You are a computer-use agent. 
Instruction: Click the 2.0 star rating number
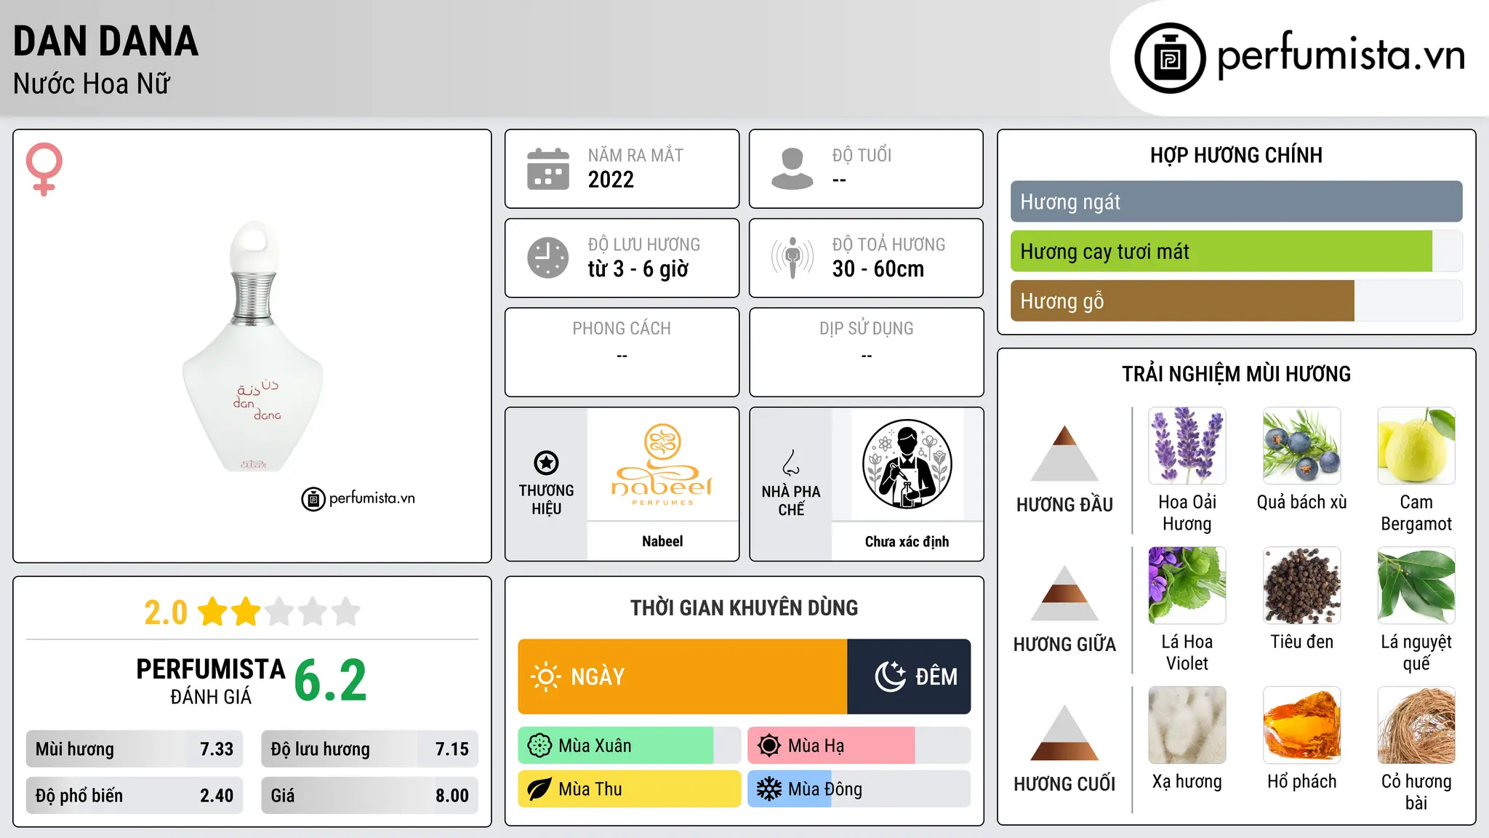point(166,612)
